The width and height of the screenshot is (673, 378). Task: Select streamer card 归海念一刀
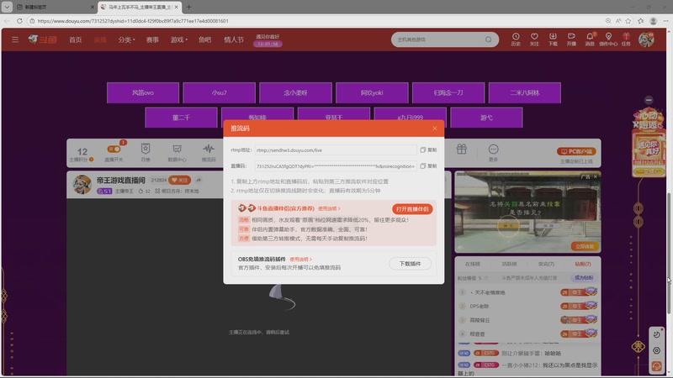pos(448,92)
